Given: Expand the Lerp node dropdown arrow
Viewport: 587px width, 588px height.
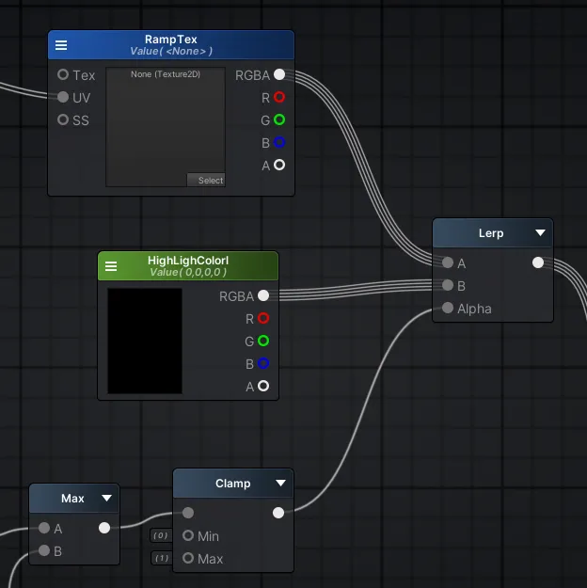Looking at the screenshot, I should [x=540, y=232].
